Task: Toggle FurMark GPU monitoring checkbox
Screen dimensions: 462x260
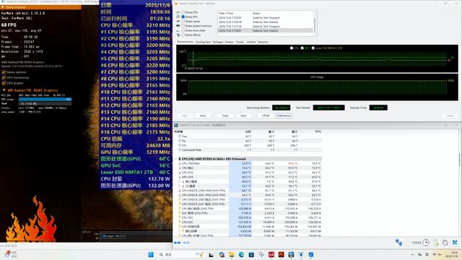Action: [4, 77]
